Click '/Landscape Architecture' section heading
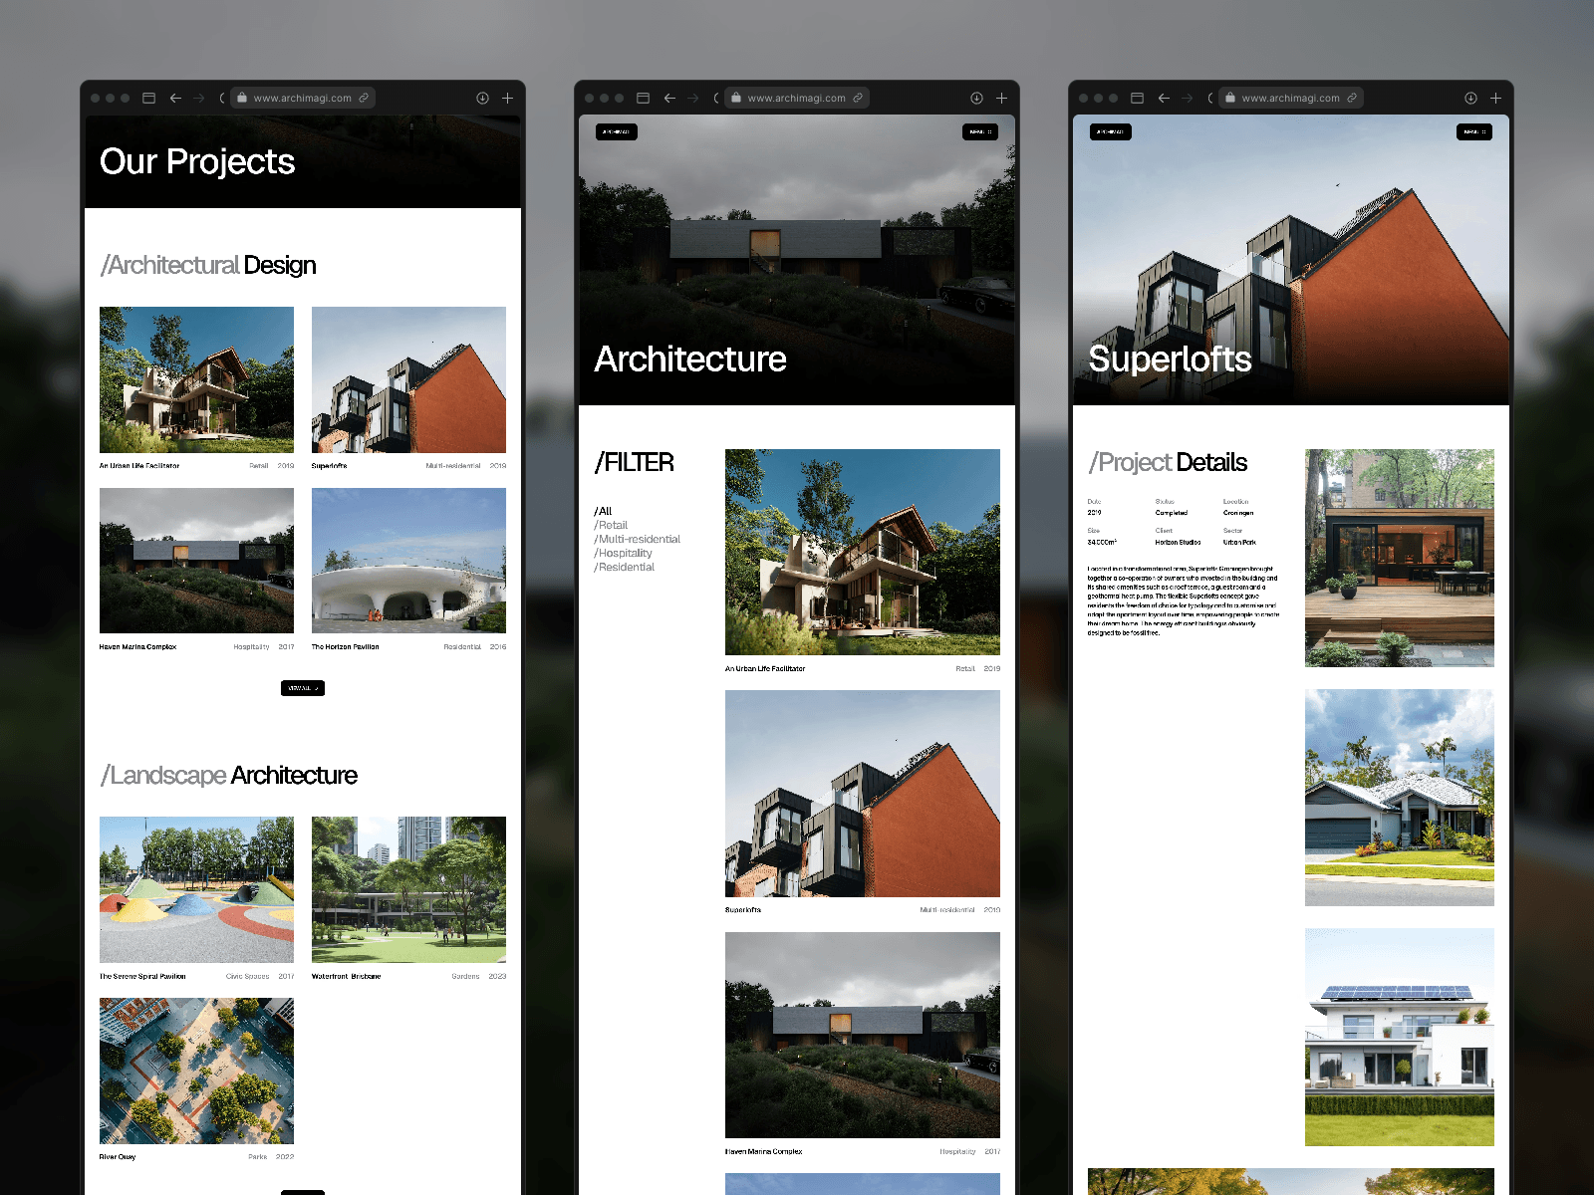 [x=229, y=776]
